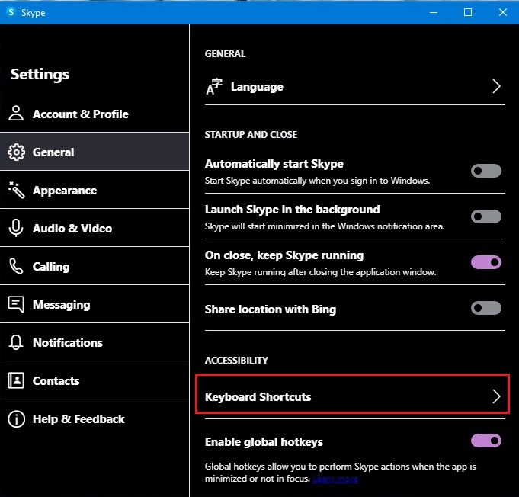Click the General gear icon

[16, 152]
